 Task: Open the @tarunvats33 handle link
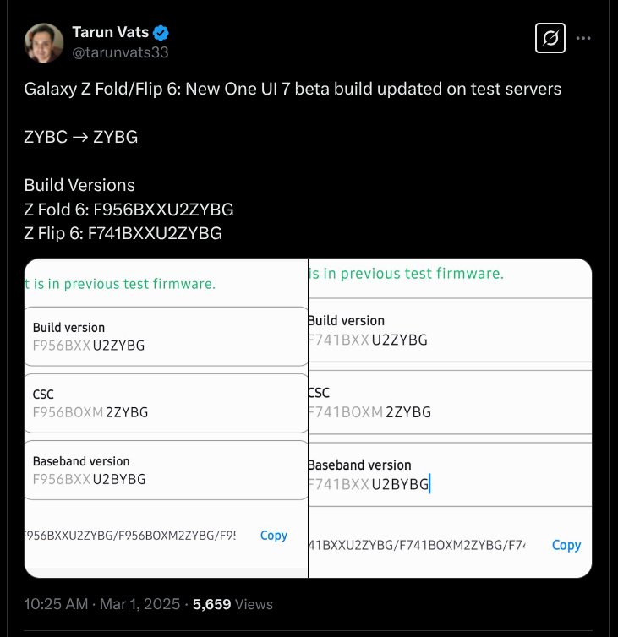click(120, 52)
